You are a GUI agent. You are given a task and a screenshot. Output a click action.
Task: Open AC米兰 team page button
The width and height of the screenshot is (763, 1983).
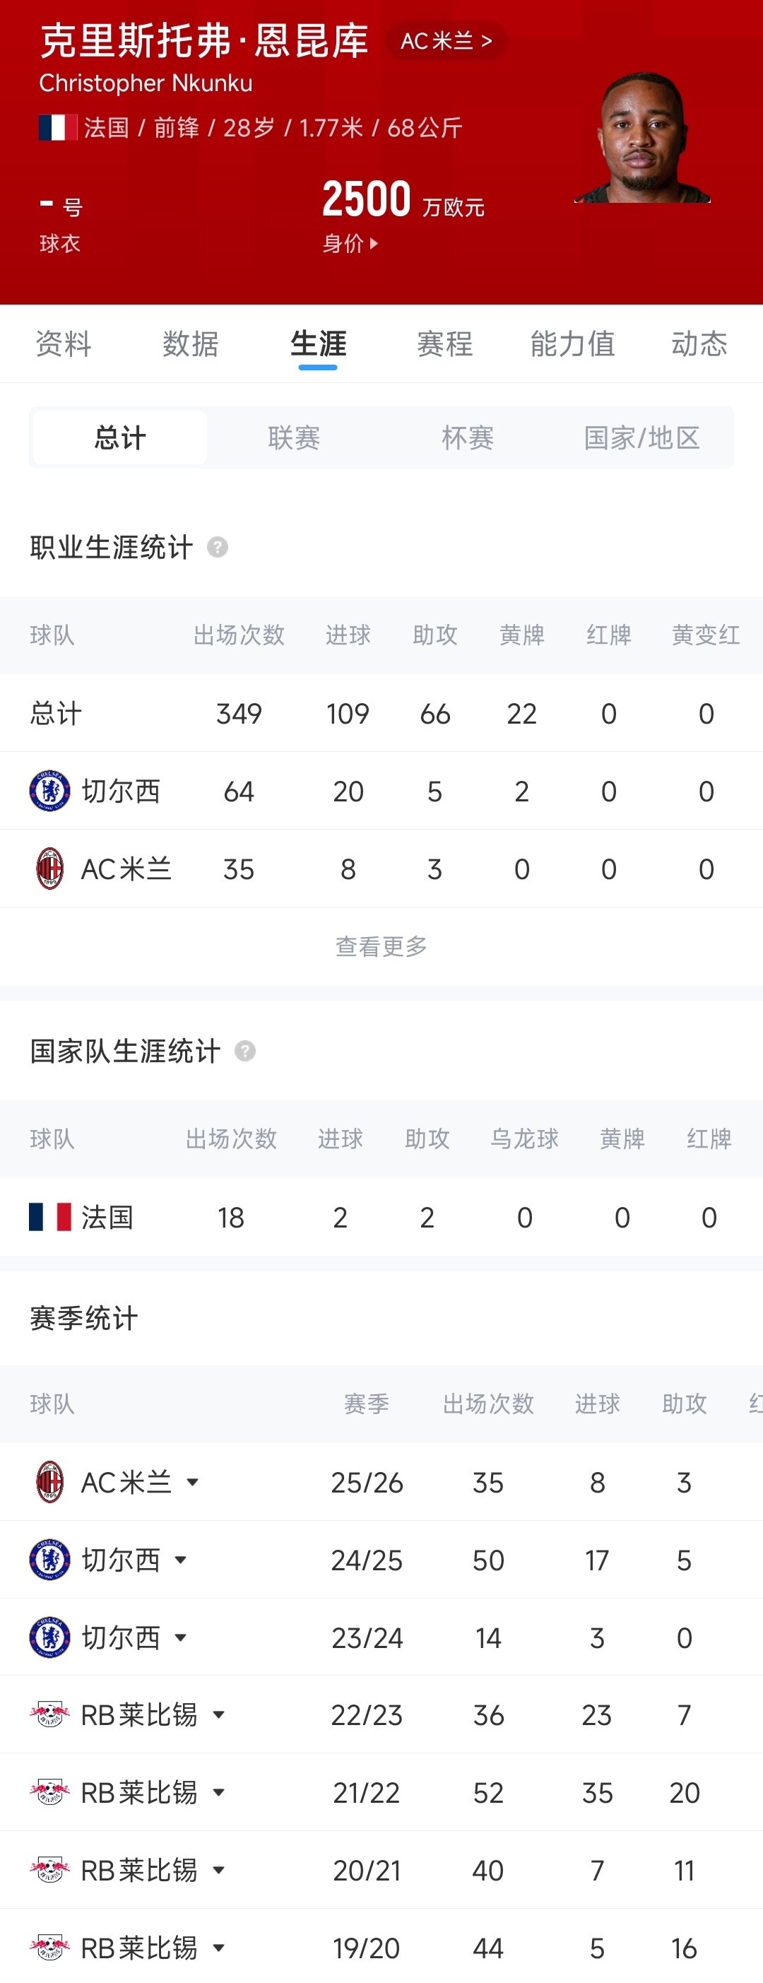tap(446, 41)
